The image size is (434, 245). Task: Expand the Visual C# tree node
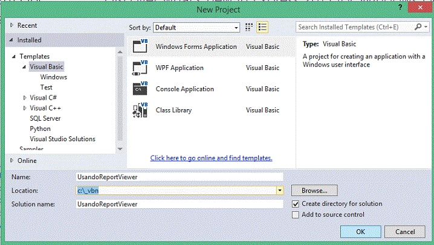(x=25, y=98)
